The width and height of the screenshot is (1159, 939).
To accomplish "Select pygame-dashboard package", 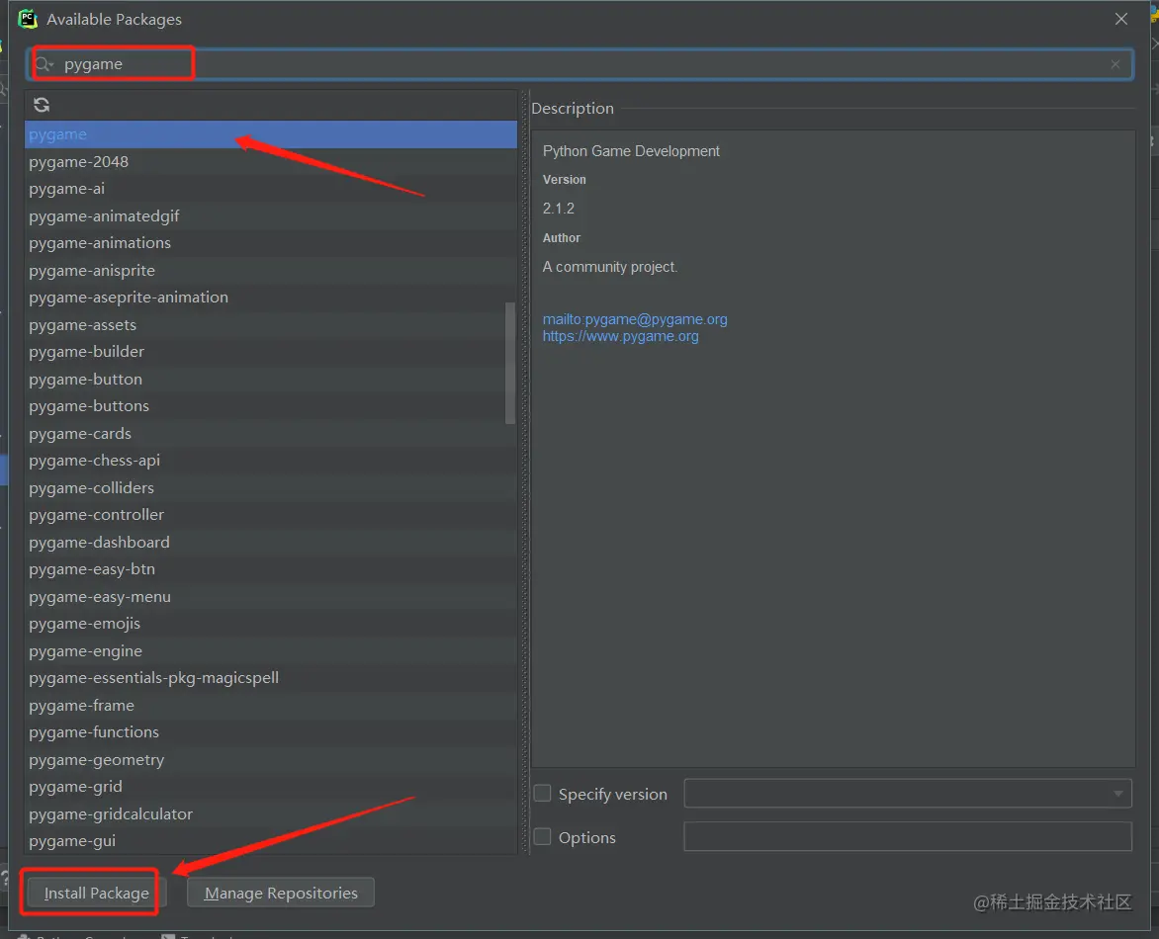I will pos(271,542).
